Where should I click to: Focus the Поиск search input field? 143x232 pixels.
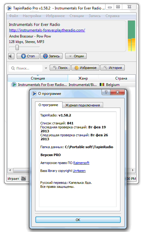click(x=26, y=68)
